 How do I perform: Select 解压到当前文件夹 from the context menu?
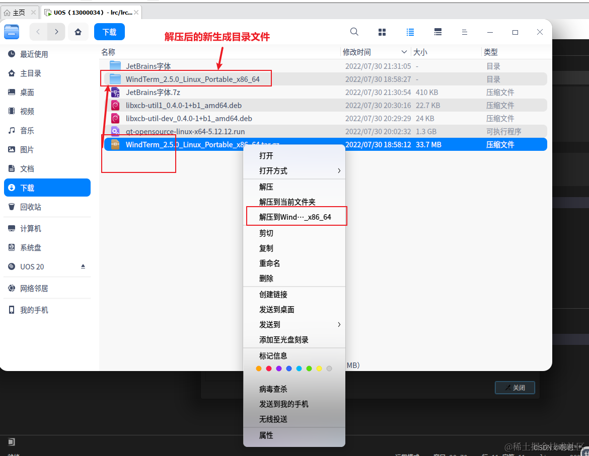point(279,202)
